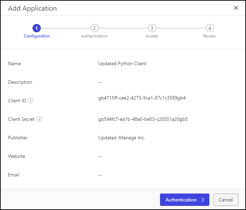246x210 pixels.
Task: Click the Website field label
Action: pos(16,156)
